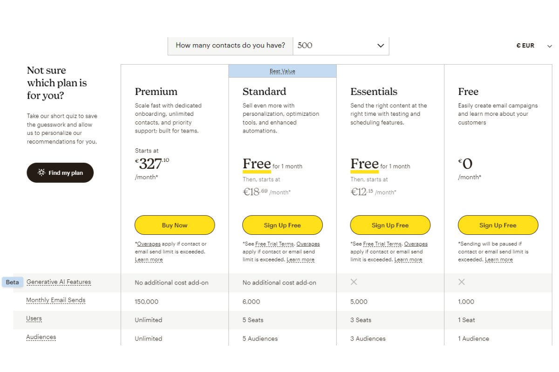Image resolution: width=559 pixels, height=372 pixels.
Task: Click Learn more under the Free plan
Action: coord(498,259)
